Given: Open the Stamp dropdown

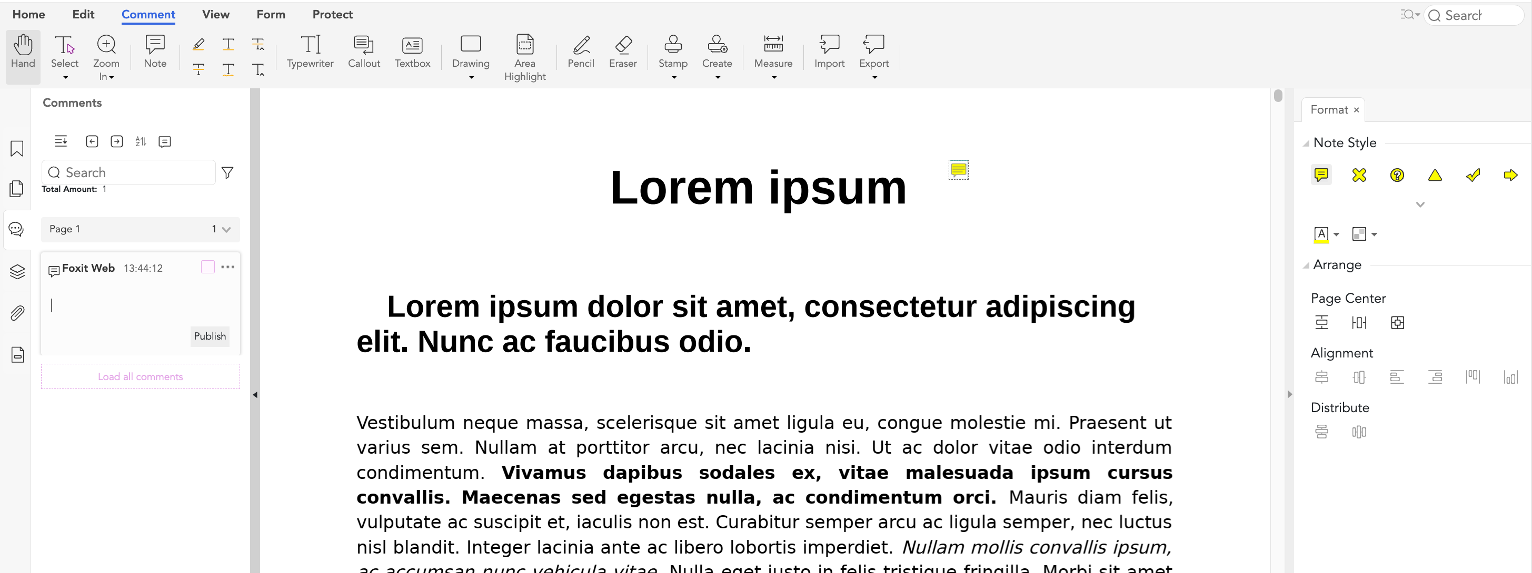Looking at the screenshot, I should tap(674, 78).
